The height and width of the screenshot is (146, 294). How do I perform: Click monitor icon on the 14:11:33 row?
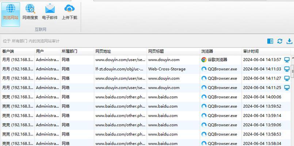(x=287, y=69)
